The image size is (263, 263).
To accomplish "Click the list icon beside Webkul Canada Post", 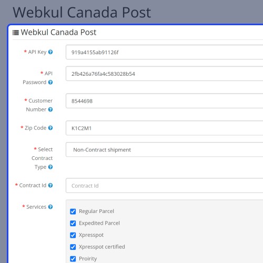I will pyautogui.click(x=16, y=33).
